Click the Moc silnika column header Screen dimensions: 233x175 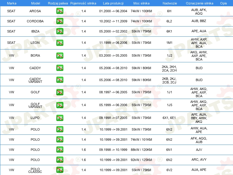point(142,3)
